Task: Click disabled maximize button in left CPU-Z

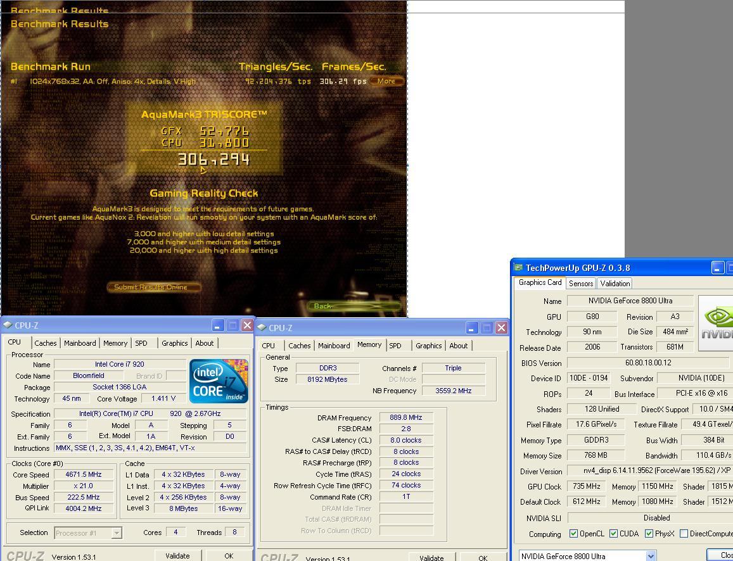Action: pyautogui.click(x=233, y=325)
